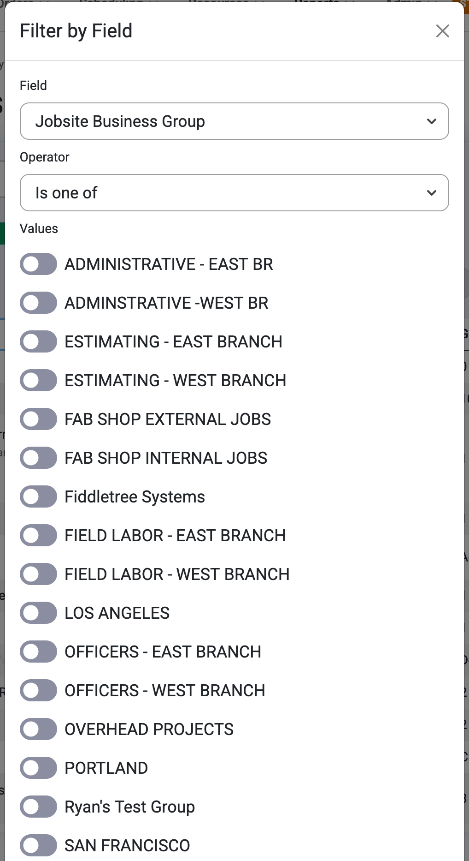
Task: Switch on OVERHEAD PROJECTS filter
Action: 38,729
